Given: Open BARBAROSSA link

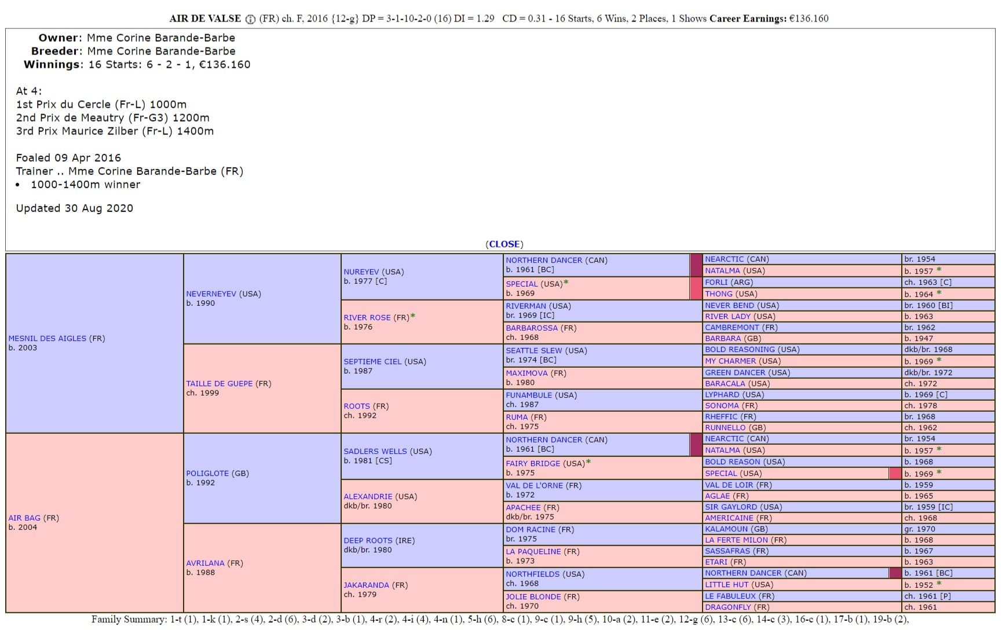Looking at the screenshot, I should coord(532,328).
